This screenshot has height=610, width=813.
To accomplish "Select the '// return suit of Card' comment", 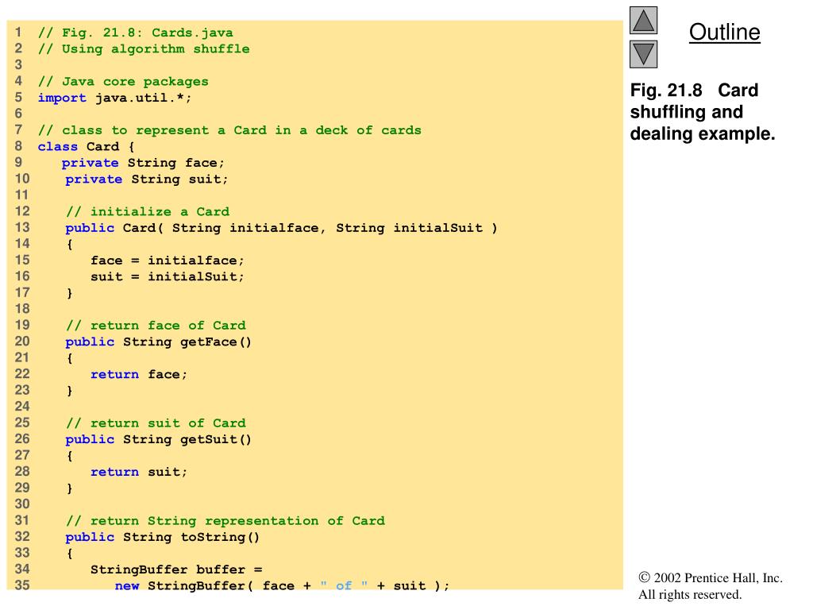I will click(x=156, y=423).
